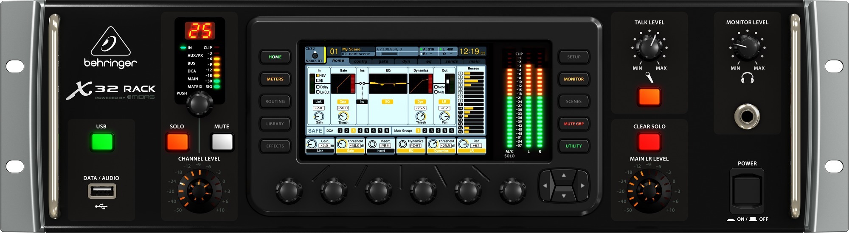
Task: Select DCA group 3 on screen
Action: click(353, 131)
